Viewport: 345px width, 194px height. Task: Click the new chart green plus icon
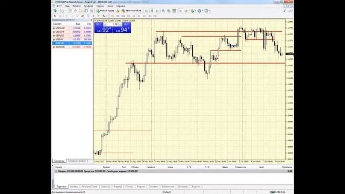coord(55,11)
